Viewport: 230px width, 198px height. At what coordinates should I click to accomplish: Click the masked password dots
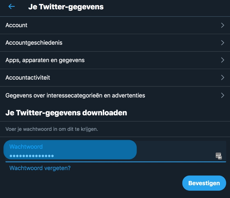point(32,156)
